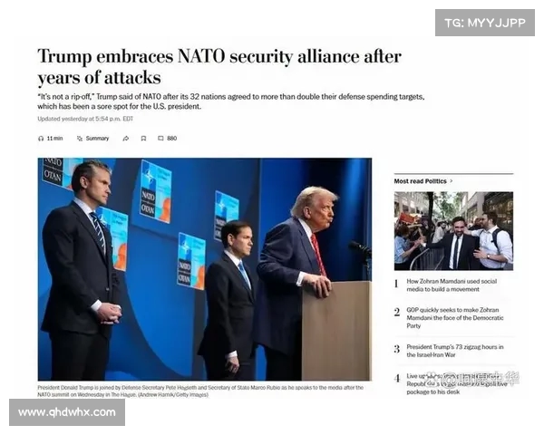Click the Trump embraces NATO headline

tap(219, 66)
